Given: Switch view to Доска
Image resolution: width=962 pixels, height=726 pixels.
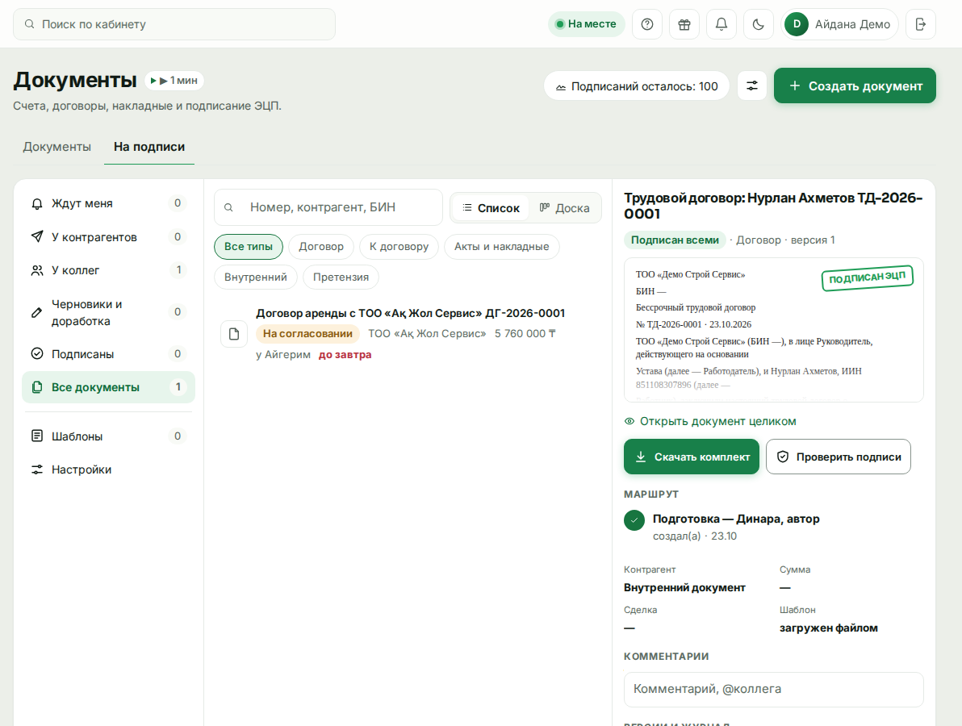Looking at the screenshot, I should (x=564, y=208).
